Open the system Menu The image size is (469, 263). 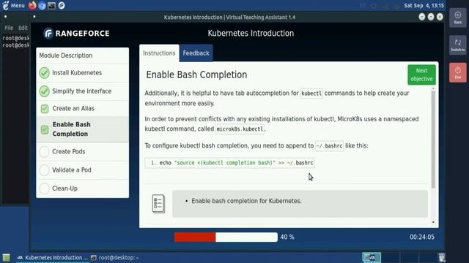[14, 5]
